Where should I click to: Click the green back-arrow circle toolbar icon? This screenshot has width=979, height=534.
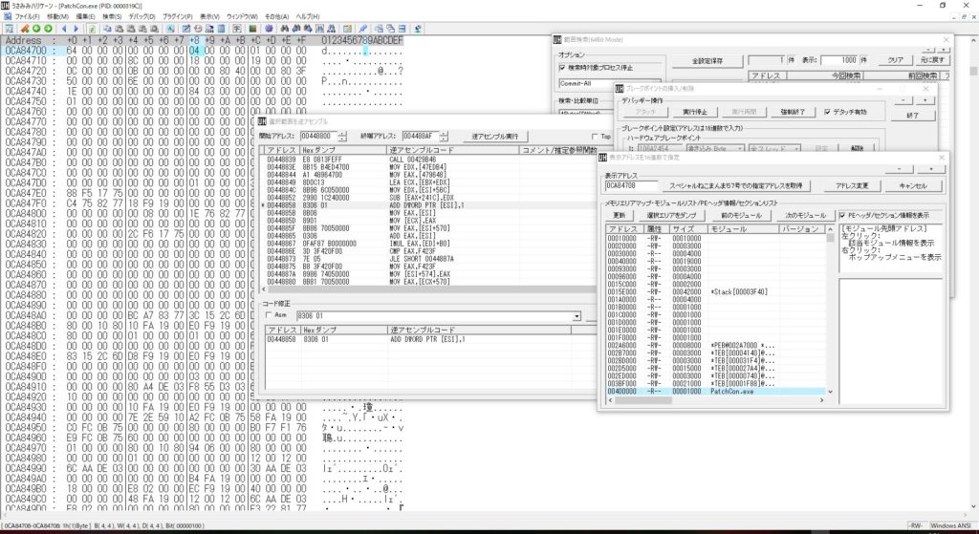pos(36,29)
